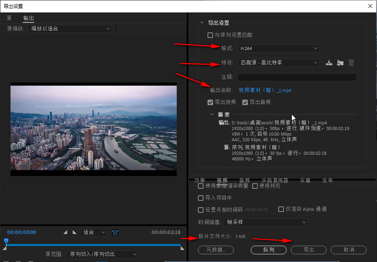Image resolution: width=377 pixels, height=262 pixels.
Task: Click the save preset icon
Action: [x=329, y=63]
